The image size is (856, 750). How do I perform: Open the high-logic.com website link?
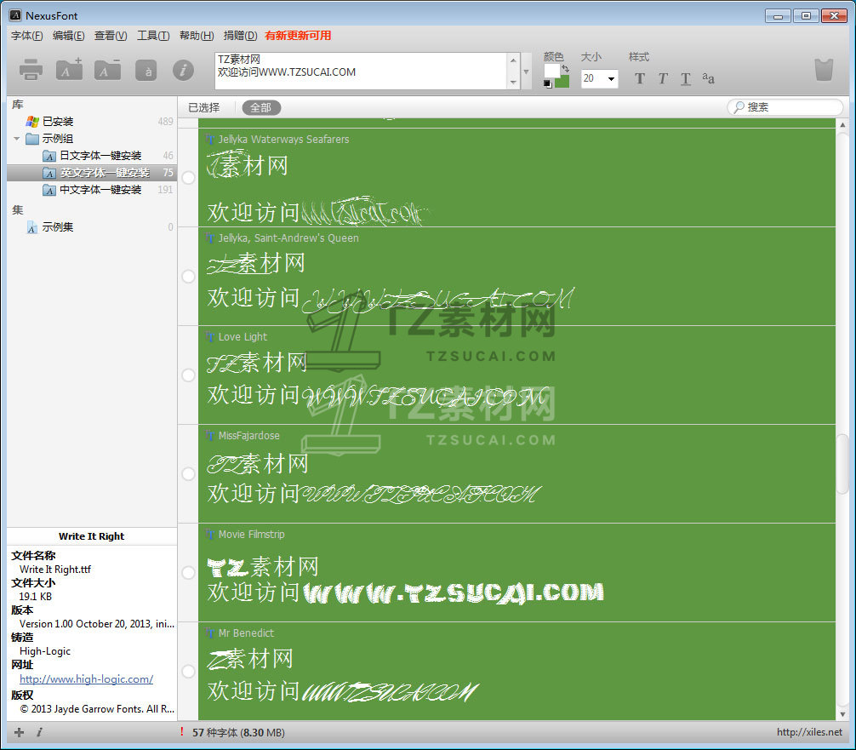tap(86, 679)
